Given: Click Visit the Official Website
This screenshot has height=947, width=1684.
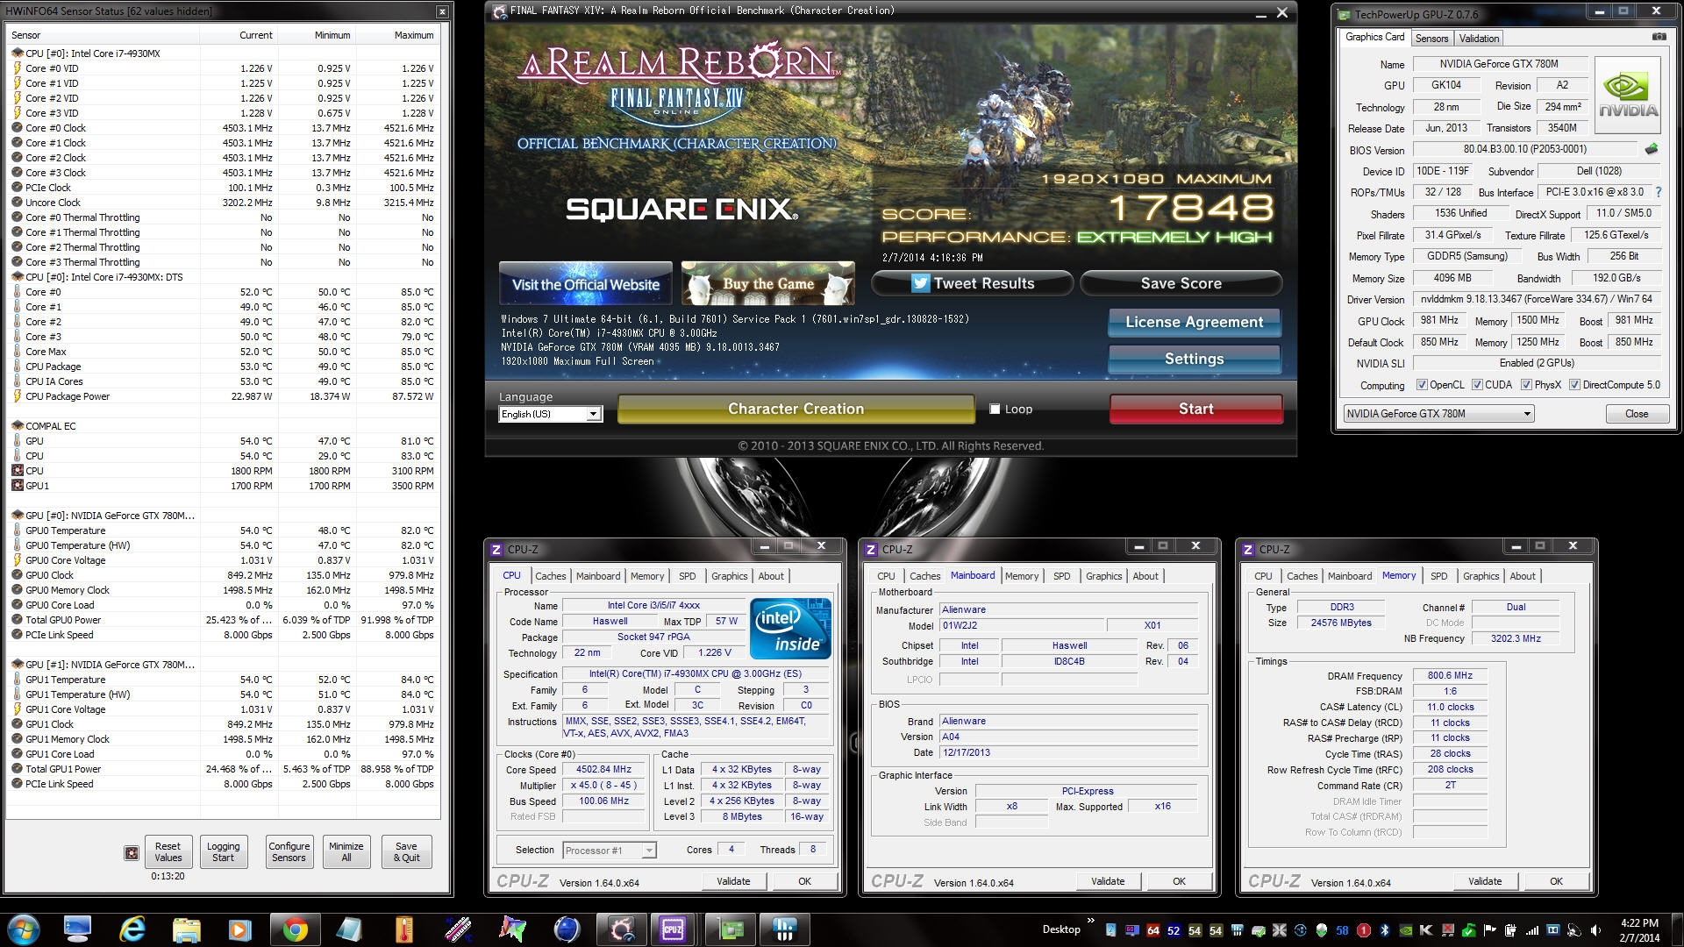Looking at the screenshot, I should pos(586,284).
